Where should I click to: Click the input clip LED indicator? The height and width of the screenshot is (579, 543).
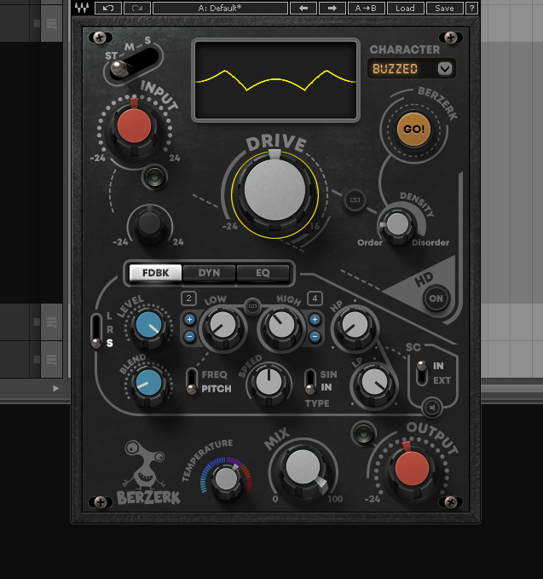[154, 177]
